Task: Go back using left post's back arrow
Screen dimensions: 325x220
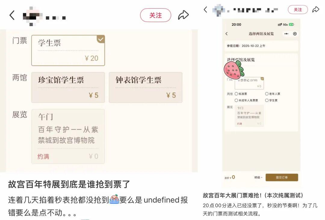Action: [x=12, y=15]
